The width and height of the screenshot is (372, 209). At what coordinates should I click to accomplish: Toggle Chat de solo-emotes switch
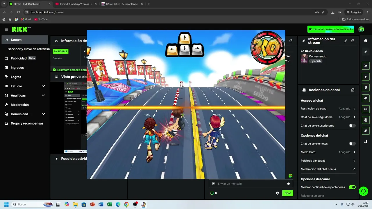[x=352, y=144]
